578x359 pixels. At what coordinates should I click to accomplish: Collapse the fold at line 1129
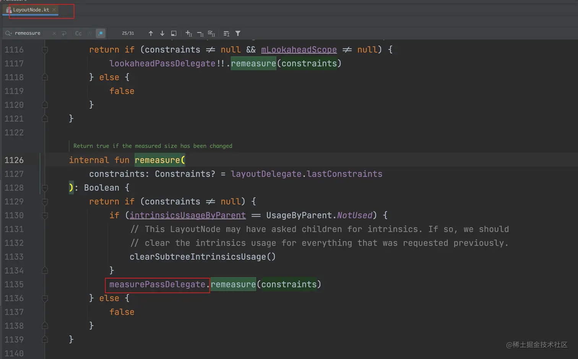(45, 201)
